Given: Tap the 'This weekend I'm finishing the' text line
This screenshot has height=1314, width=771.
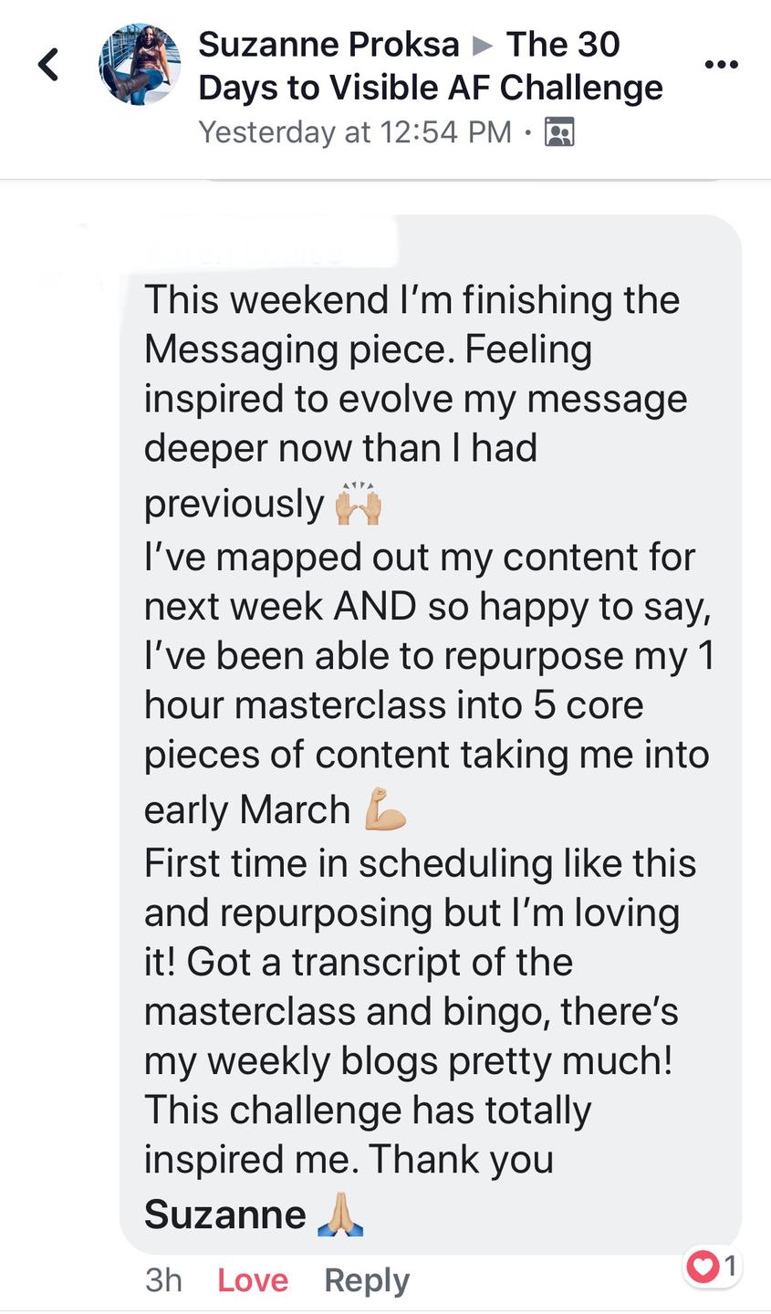Looking at the screenshot, I should pyautogui.click(x=412, y=299).
